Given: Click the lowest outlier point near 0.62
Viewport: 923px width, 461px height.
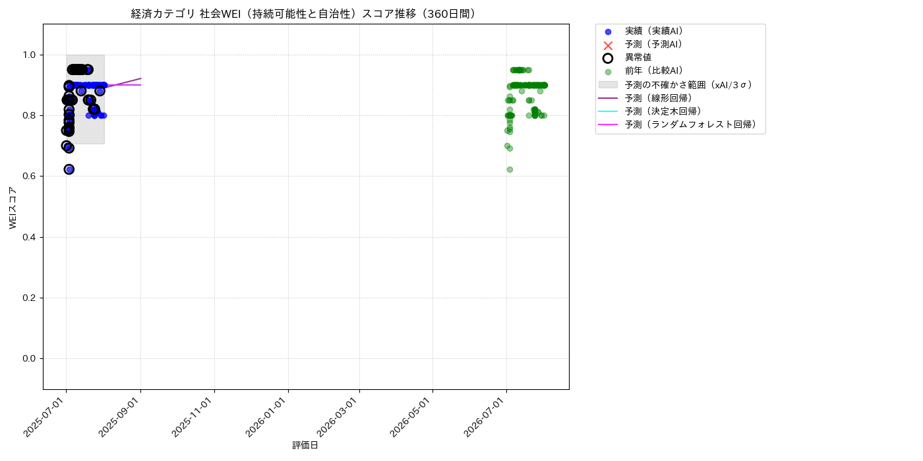Looking at the screenshot, I should 69,169.
